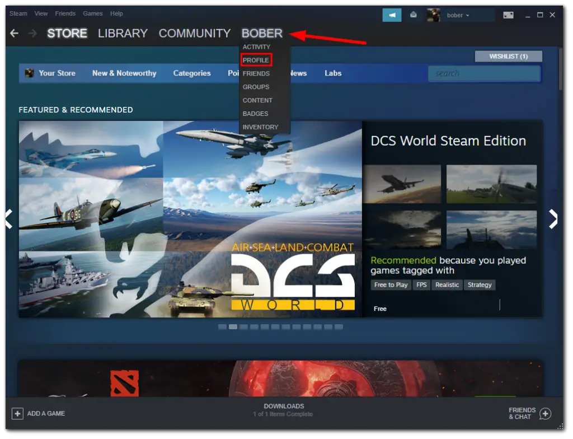The width and height of the screenshot is (573, 439).
Task: Add a game using the plus icon
Action: [19, 413]
